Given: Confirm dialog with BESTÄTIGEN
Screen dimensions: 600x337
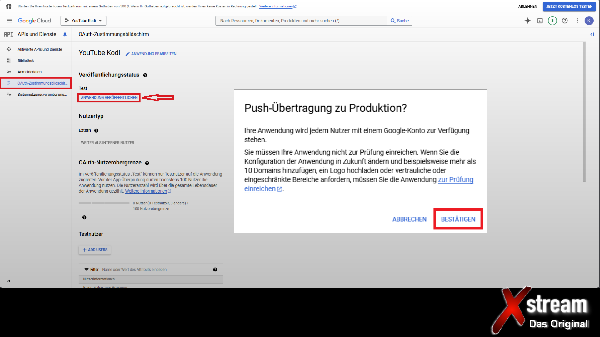Looking at the screenshot, I should [458, 219].
